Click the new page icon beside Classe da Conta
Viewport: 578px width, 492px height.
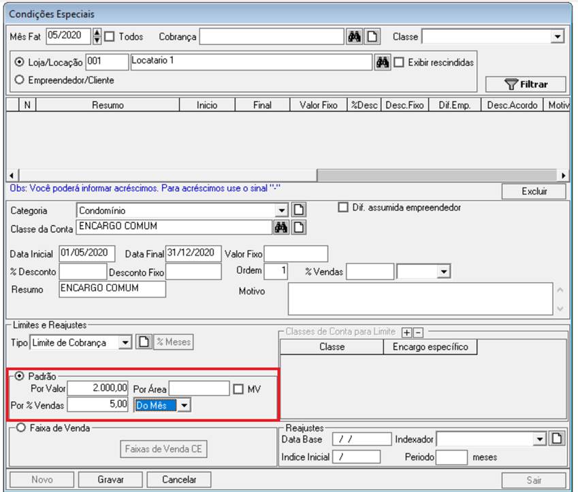click(x=299, y=228)
